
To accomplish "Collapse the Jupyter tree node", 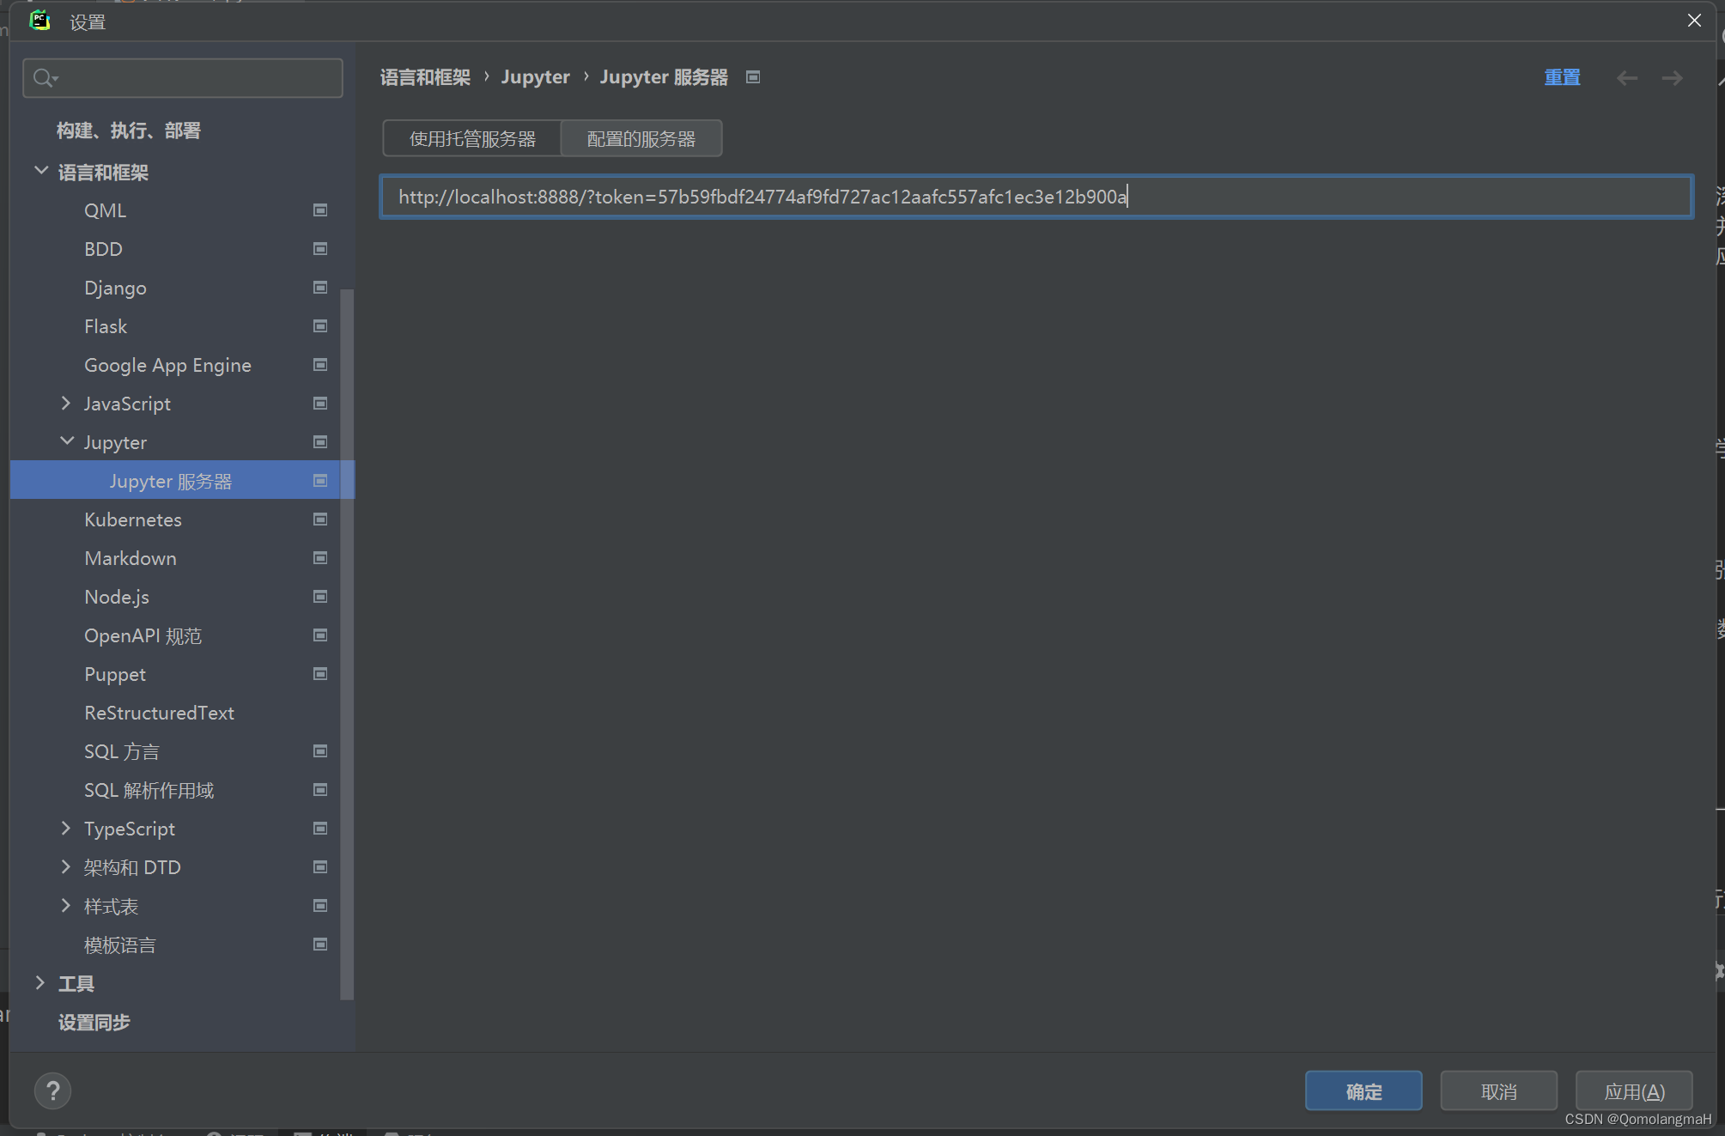I will click(x=67, y=441).
